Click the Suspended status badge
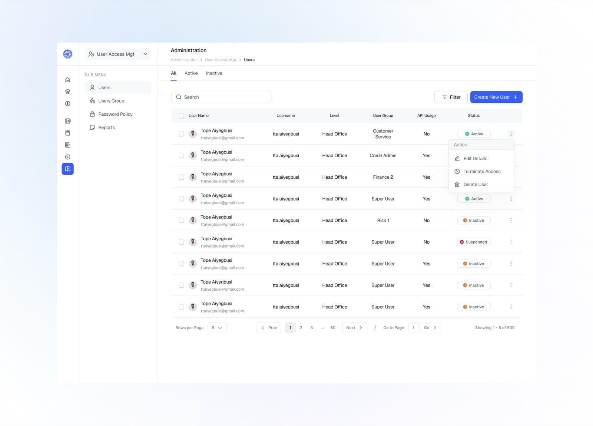 coord(474,242)
